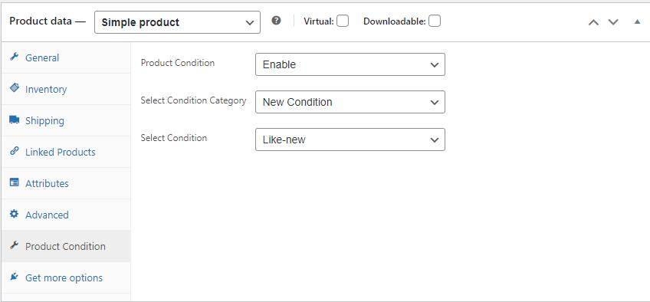The height and width of the screenshot is (302, 650).
Task: Click the Linked Products chain icon
Action: point(14,151)
